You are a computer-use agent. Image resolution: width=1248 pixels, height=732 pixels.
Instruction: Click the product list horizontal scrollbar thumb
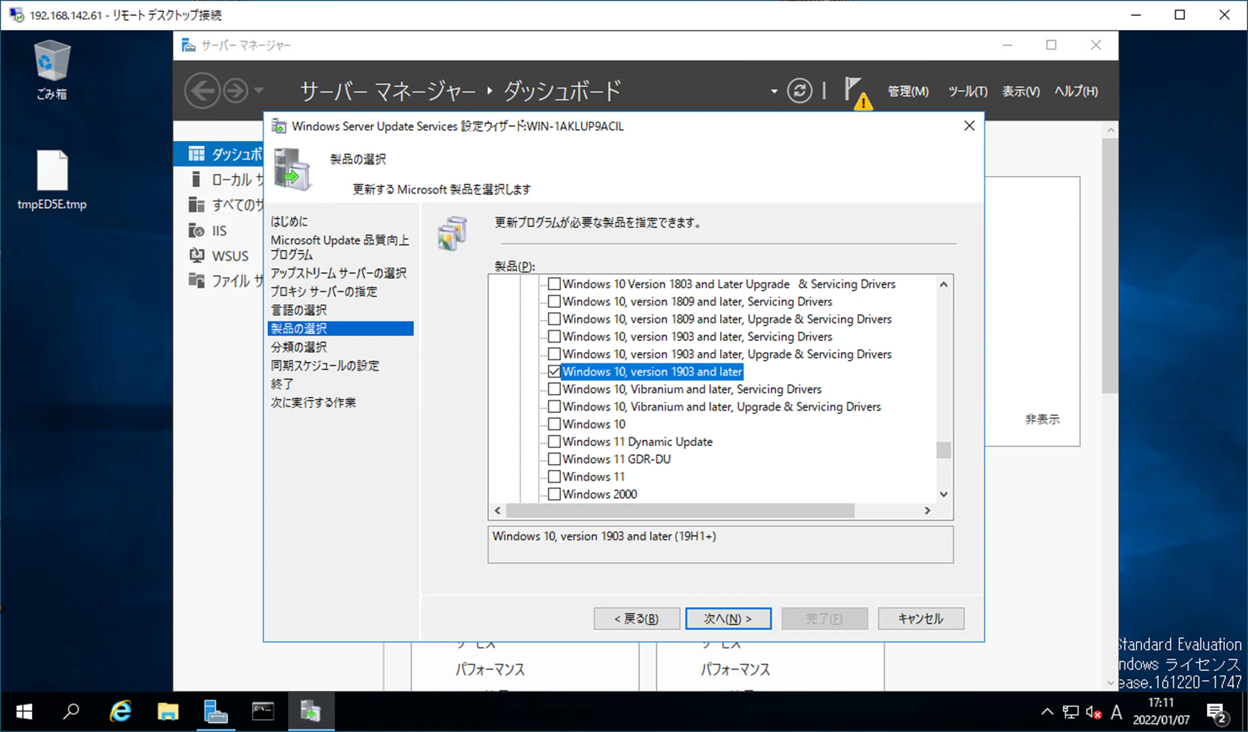[x=680, y=511]
